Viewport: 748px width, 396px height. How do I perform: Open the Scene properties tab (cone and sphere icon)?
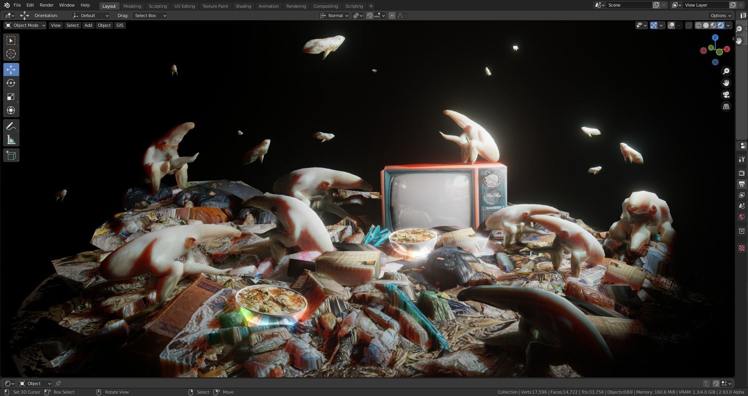click(742, 206)
